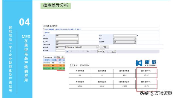The height and width of the screenshot is (98, 175).
Task: Open the 工厂 dropdown
Action: [x=67, y=36]
